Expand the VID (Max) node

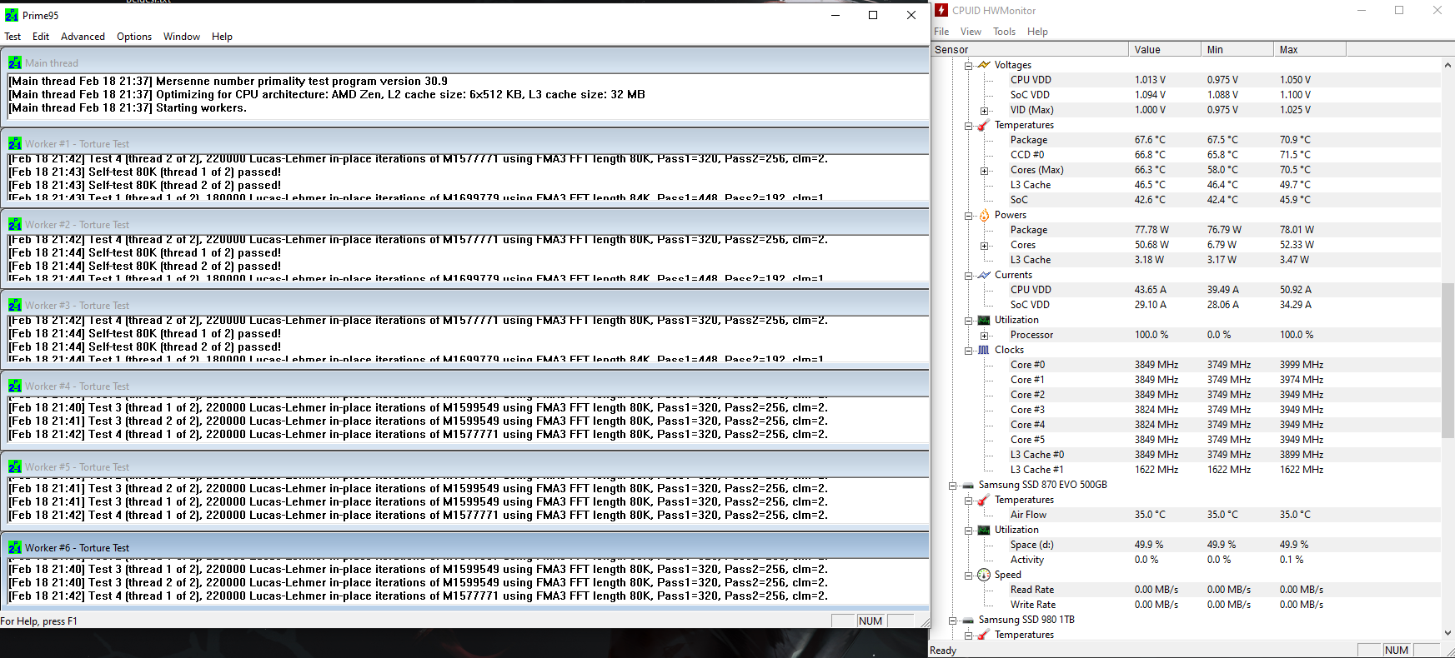(984, 110)
